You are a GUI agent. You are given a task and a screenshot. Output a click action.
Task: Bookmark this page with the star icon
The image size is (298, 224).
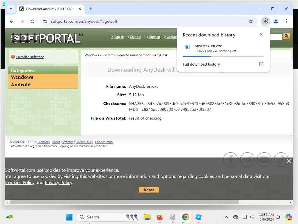click(x=251, y=21)
